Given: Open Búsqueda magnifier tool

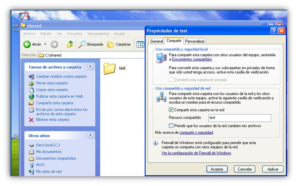Looking at the screenshot, I should [x=82, y=44].
